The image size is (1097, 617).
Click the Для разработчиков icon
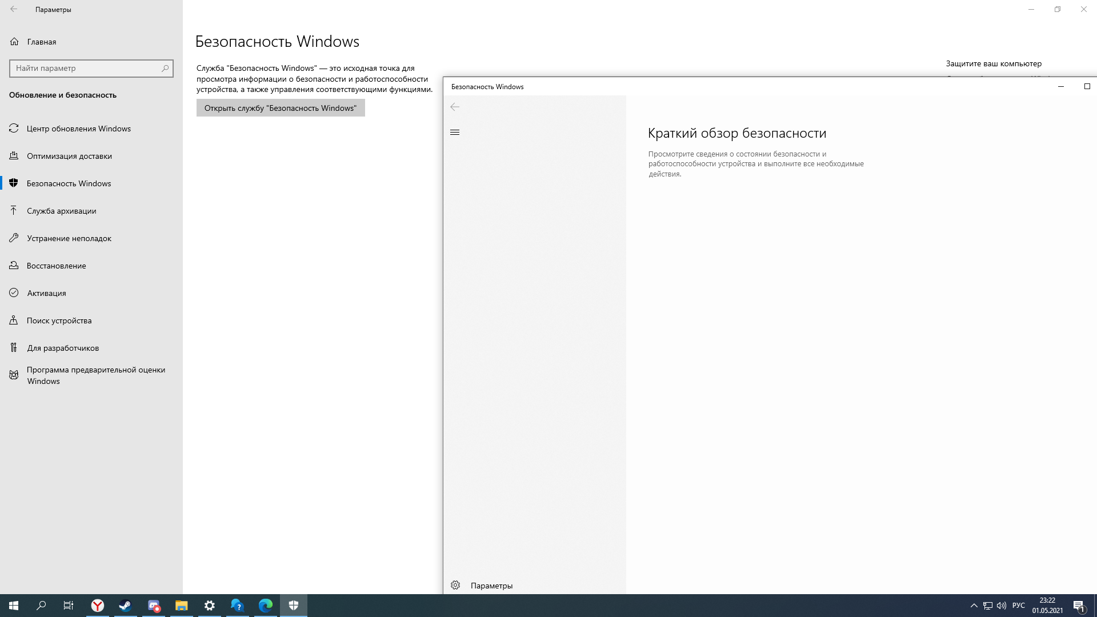click(14, 348)
